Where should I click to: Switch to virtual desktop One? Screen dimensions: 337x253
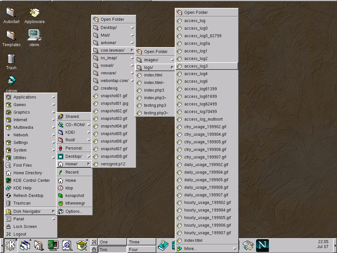[112, 242]
